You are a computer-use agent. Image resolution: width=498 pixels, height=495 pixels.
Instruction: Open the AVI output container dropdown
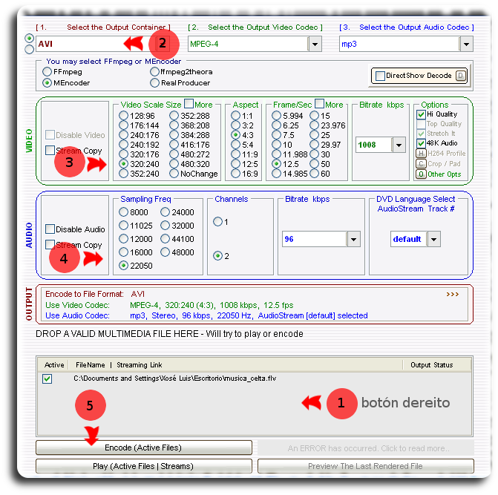(x=173, y=45)
